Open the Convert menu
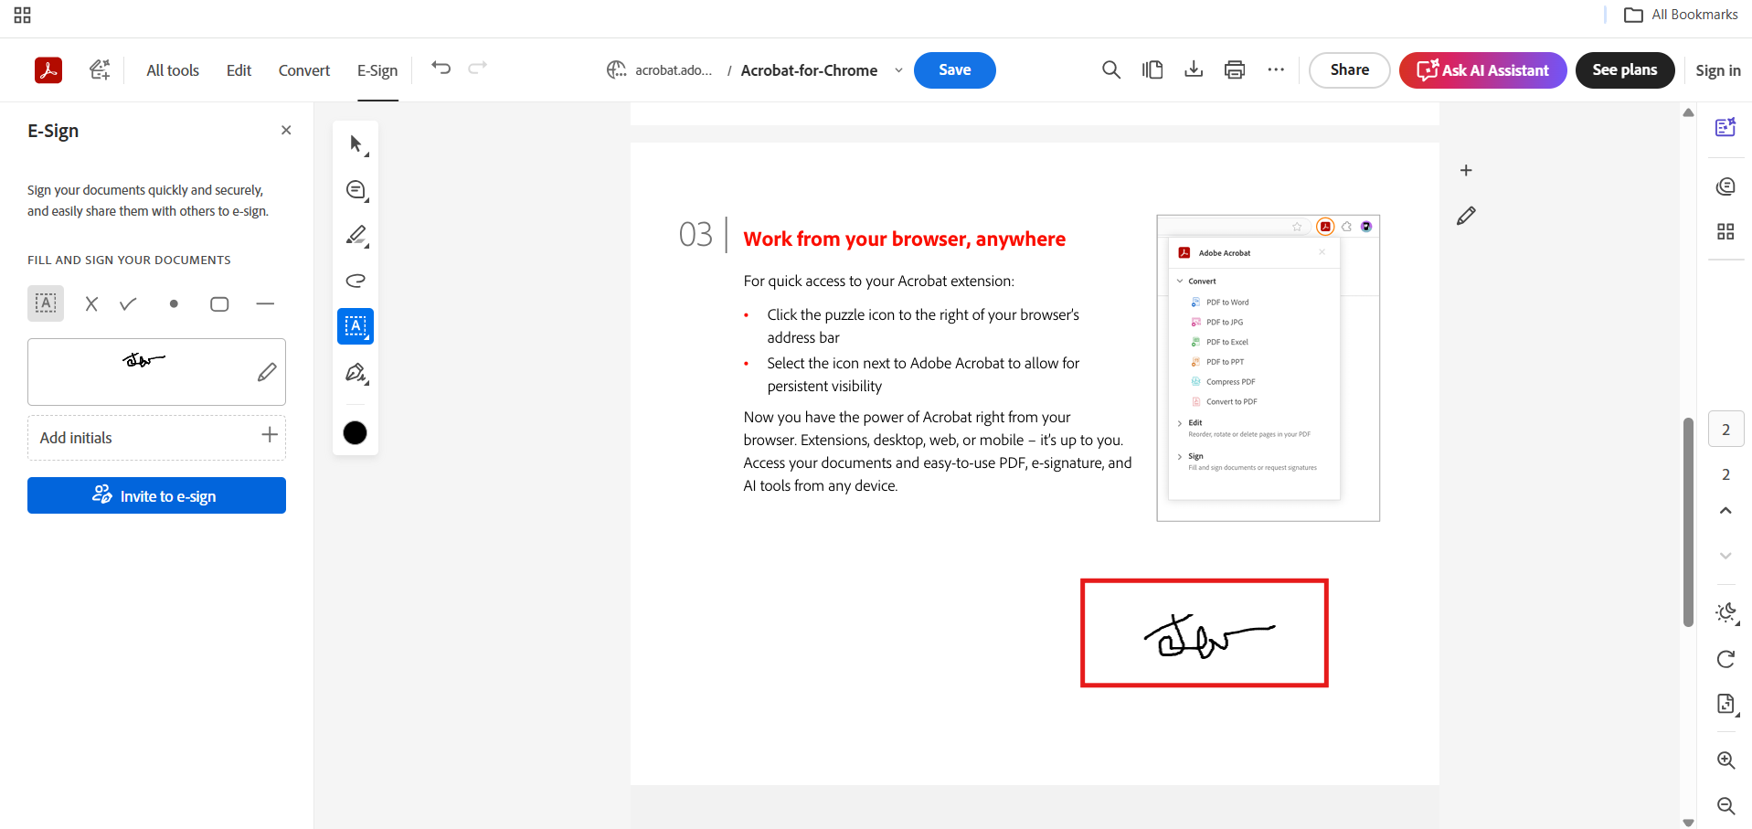The image size is (1752, 829). point(304,70)
